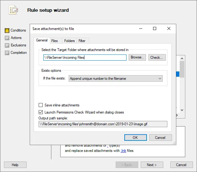197x172 pixels.
Task: Click the Browse button
Action: [137, 57]
